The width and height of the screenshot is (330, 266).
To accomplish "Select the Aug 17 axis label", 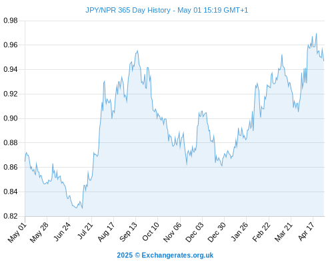I will click(106, 232).
